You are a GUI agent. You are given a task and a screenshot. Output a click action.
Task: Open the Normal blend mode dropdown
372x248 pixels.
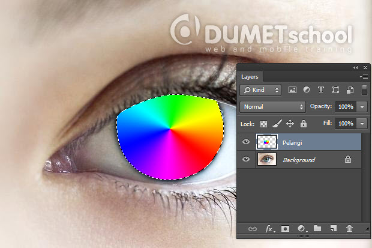[272, 107]
